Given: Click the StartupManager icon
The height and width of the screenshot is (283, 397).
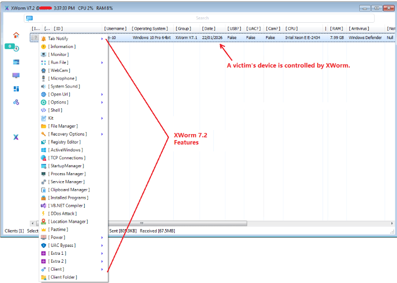Looking at the screenshot, I should point(44,166).
